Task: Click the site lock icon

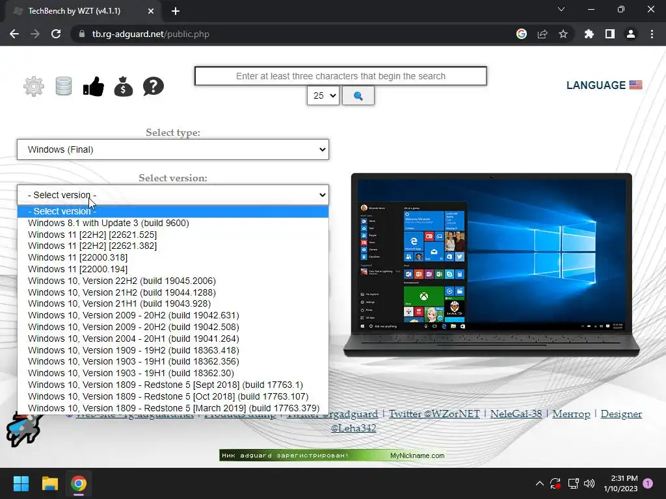Action: pos(82,34)
